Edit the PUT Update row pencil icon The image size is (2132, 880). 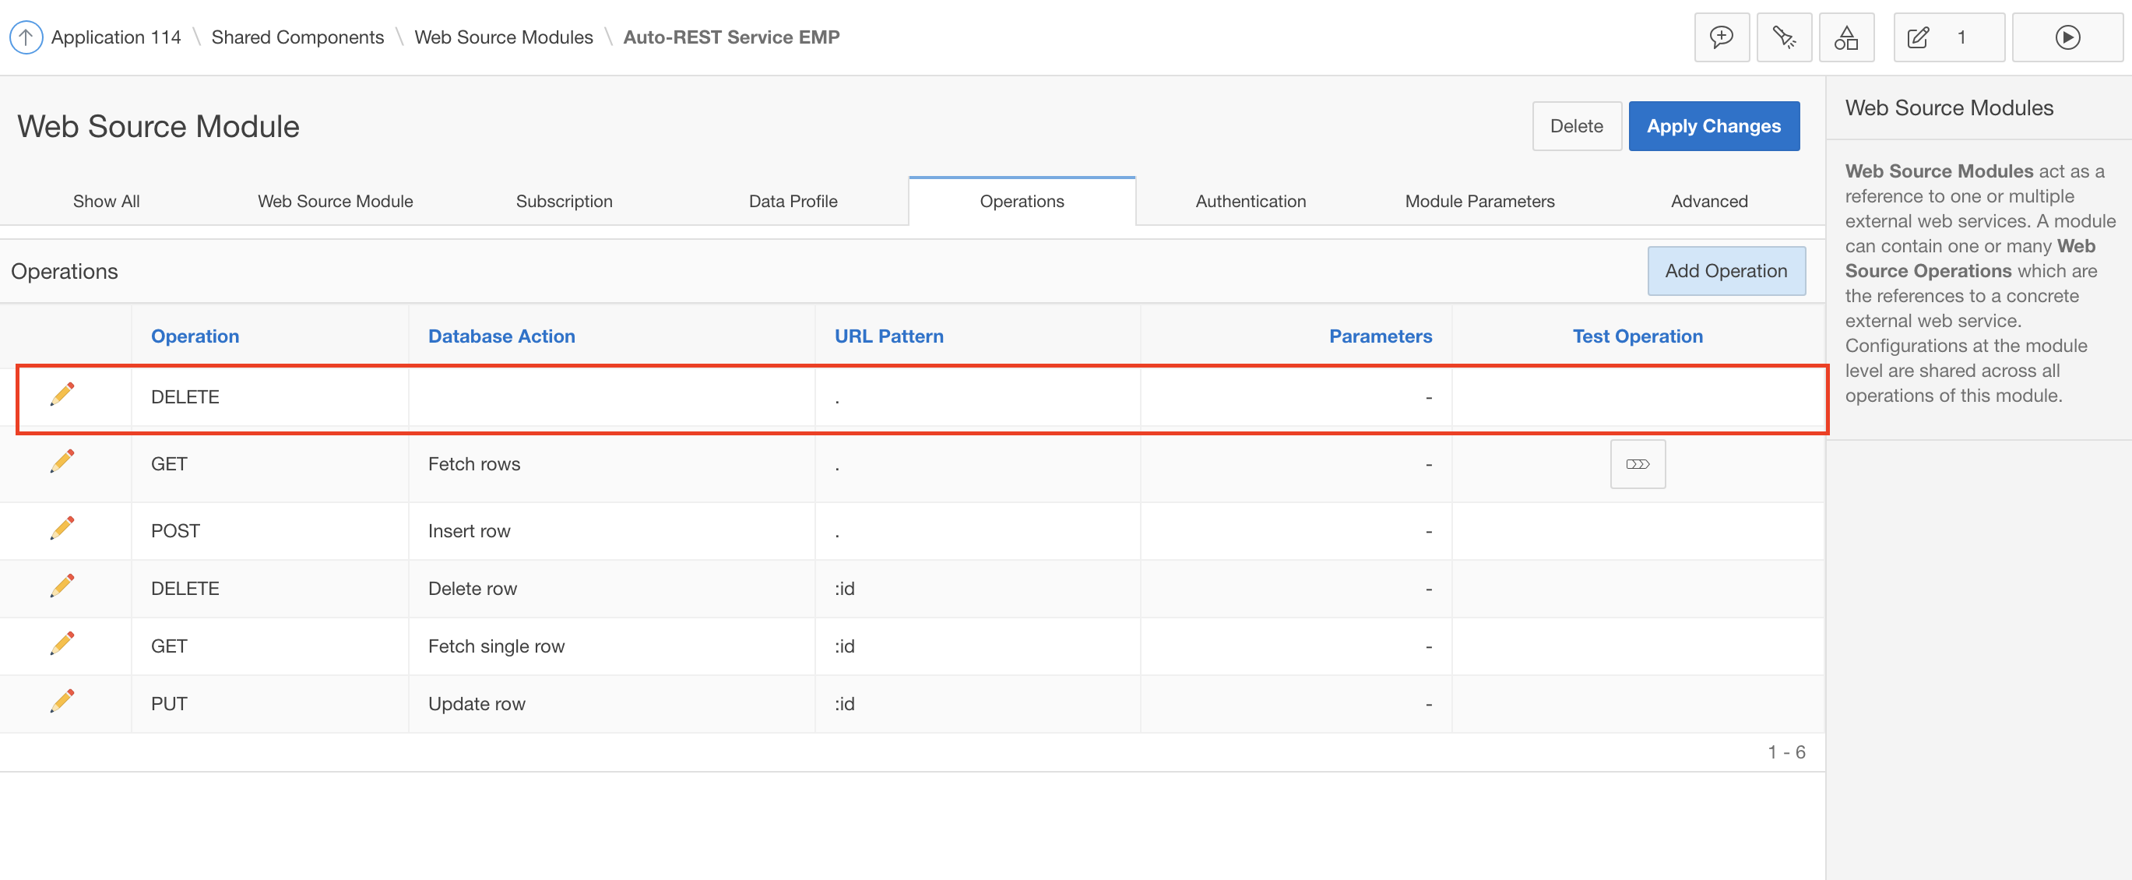pyautogui.click(x=62, y=702)
